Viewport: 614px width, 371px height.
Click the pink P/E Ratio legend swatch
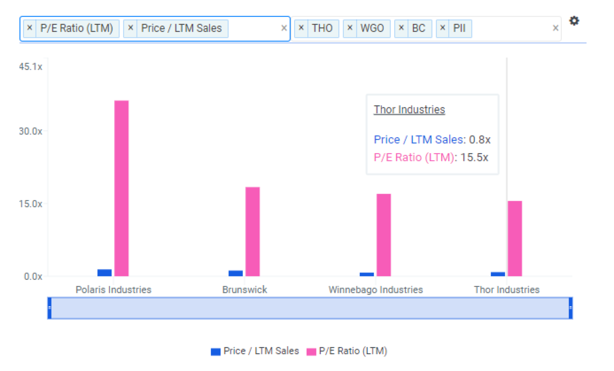point(312,352)
